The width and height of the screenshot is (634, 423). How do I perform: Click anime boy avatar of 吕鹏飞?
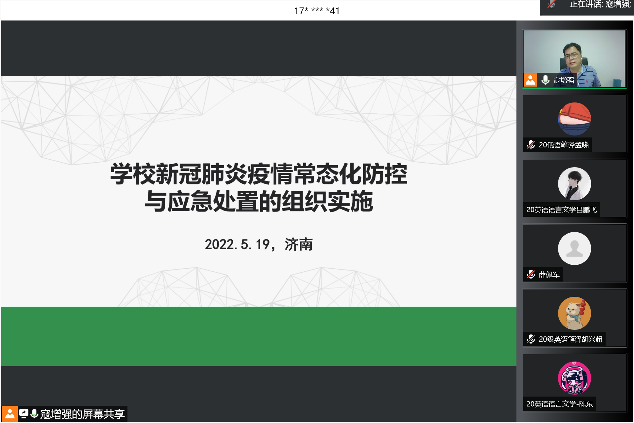click(575, 184)
